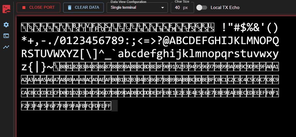
Task: Click the red stop square icon
Action: pyautogui.click(x=24, y=8)
